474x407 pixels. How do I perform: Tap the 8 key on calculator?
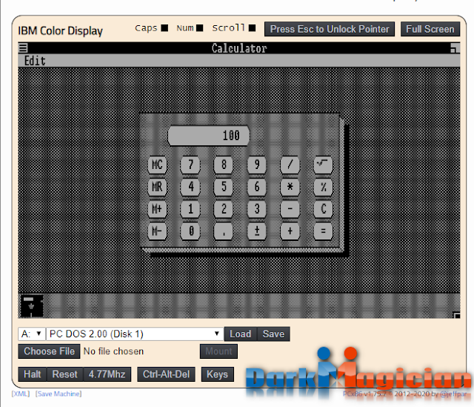[224, 165]
